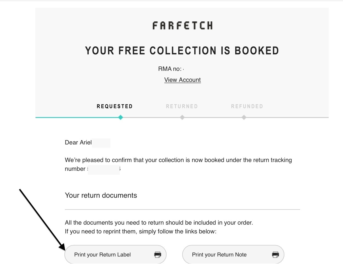
Task: Open the View Account link
Action: coord(183,80)
